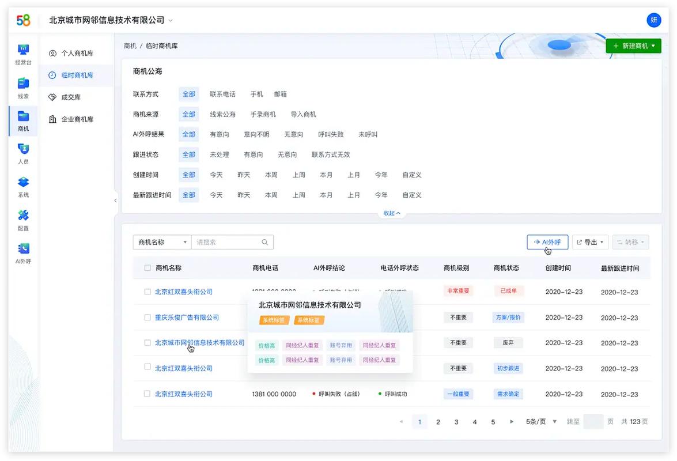Viewport: 677px width, 461px height.
Task: Open the 商机名称 search field selector
Action: (x=162, y=242)
